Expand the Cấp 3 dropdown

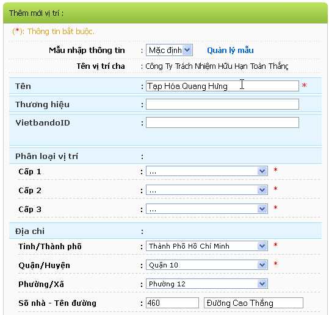207,209
